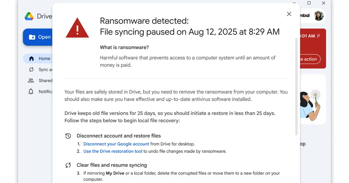Select Notifications entry in the sidebar
Screen dimensions: 349x183
pyautogui.click(x=41, y=91)
